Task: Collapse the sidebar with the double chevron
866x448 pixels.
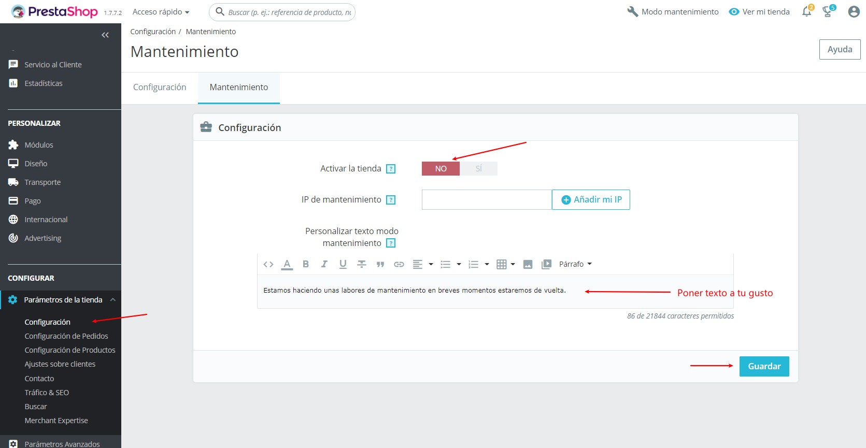Action: point(105,35)
